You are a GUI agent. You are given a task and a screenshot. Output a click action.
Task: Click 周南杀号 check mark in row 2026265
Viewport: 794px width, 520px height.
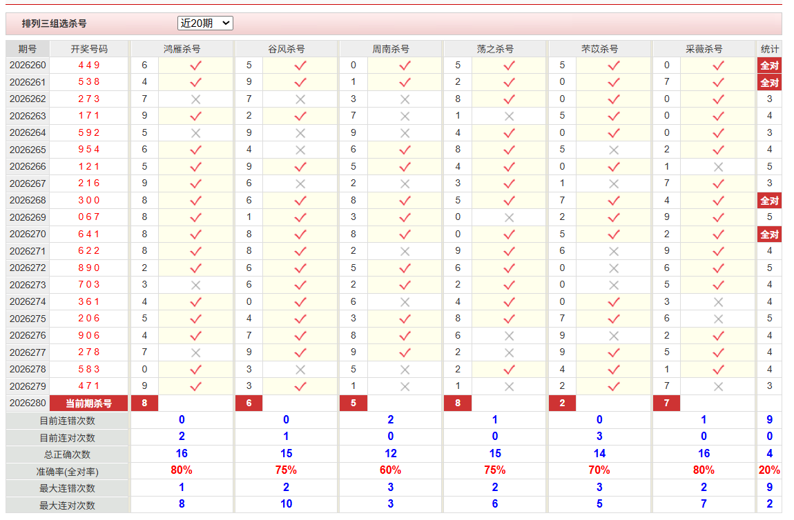405,150
